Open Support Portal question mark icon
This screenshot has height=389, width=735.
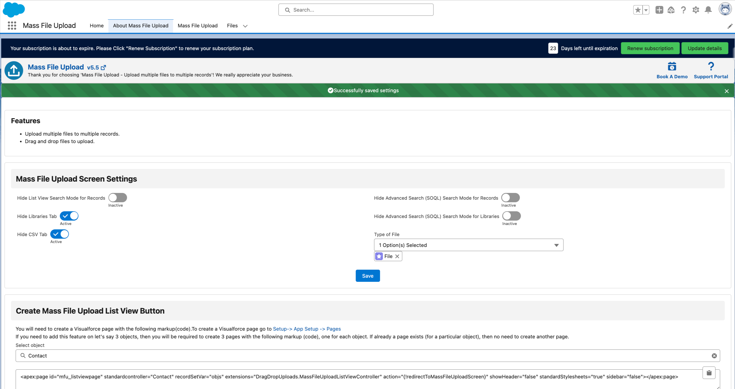(711, 67)
